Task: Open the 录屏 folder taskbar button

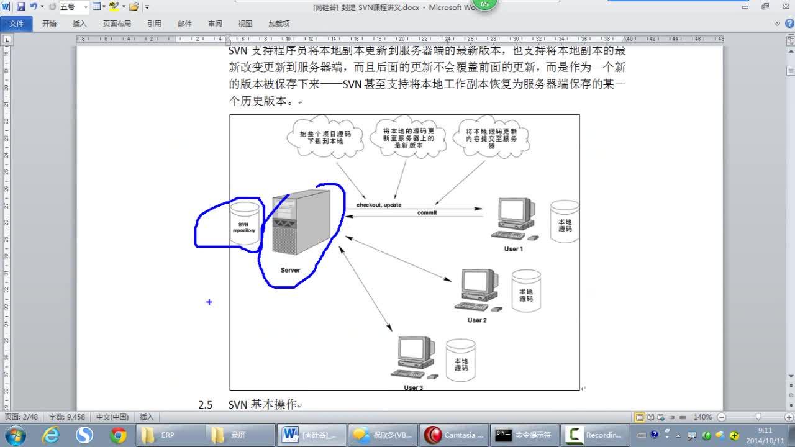Action: click(242, 435)
